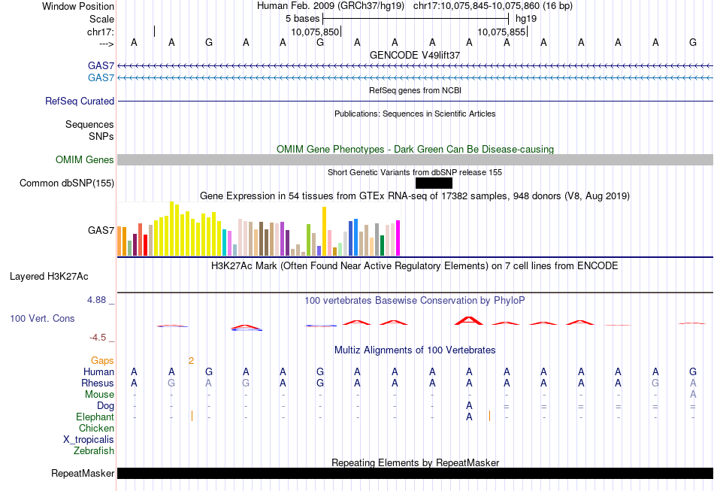Click the 5 bases scale text

coord(302,19)
